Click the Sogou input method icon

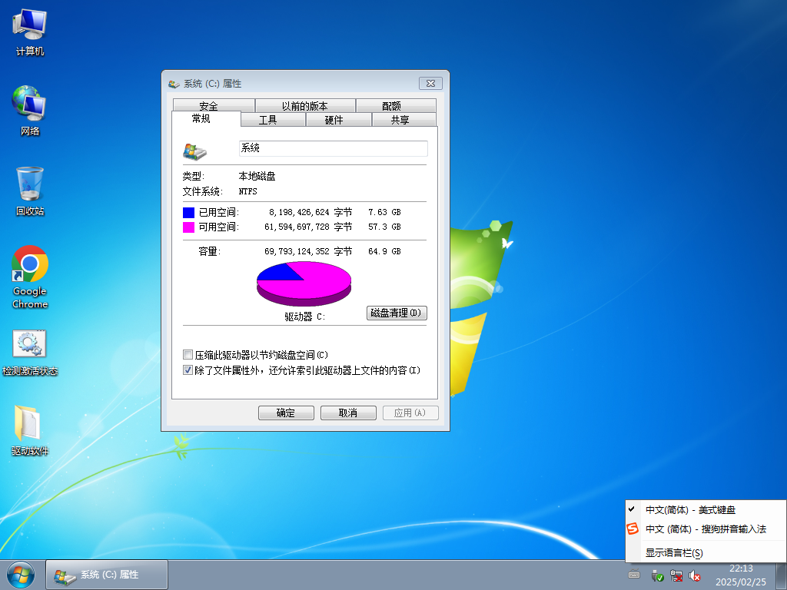(x=633, y=529)
